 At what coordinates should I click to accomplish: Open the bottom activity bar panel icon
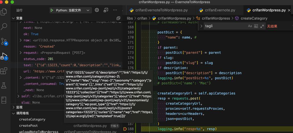[x=4, y=100]
